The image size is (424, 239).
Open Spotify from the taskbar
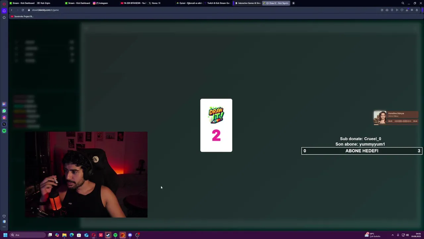click(x=115, y=235)
